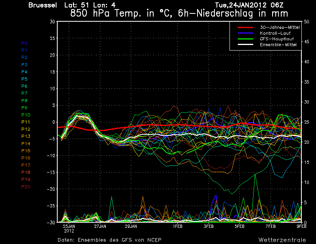Click the 35 value on precipitation axis
Image resolution: width=316 pixels, height=244 pixels.
[x=307, y=82]
